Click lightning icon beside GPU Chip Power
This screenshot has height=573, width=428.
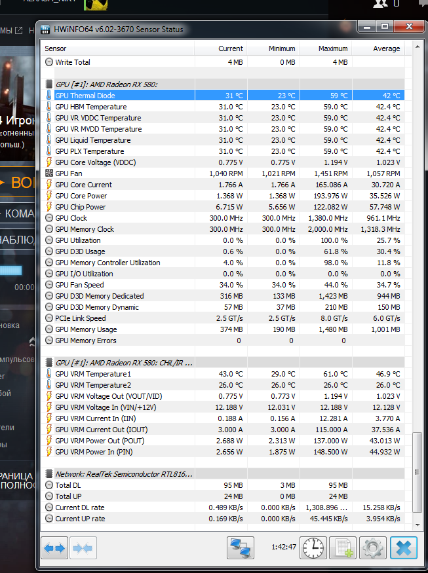[x=49, y=207]
